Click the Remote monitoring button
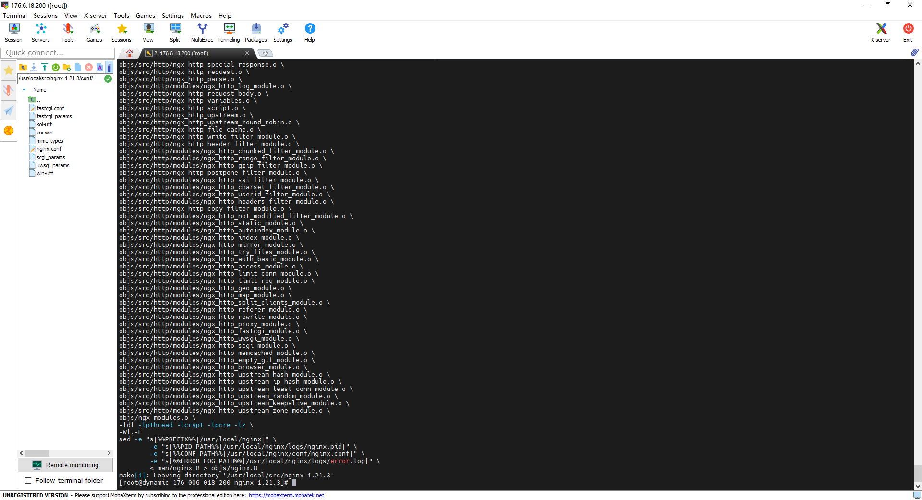 coord(65,465)
